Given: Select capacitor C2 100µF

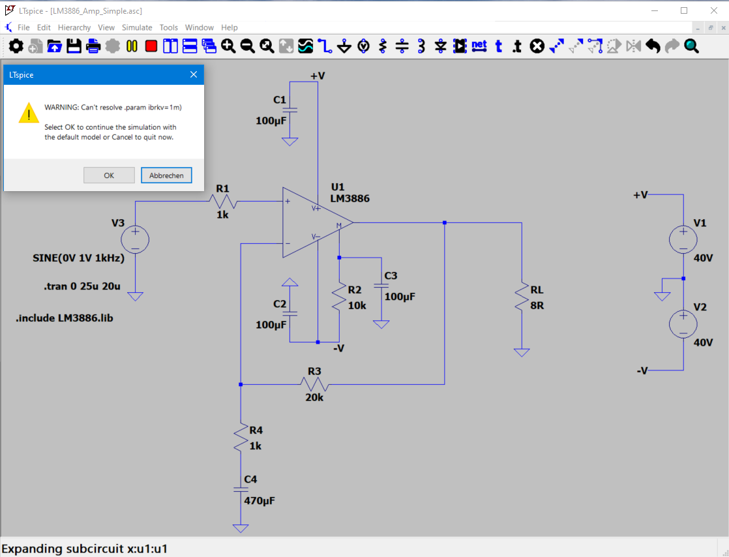Looking at the screenshot, I should click(290, 314).
